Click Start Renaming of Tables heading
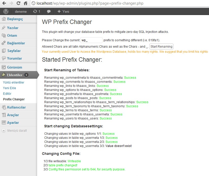 67,70
